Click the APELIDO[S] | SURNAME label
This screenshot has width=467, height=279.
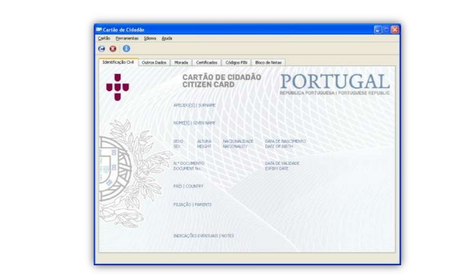tap(195, 106)
